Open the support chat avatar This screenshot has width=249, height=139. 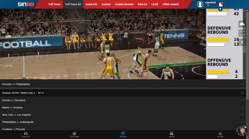pyautogui.click(x=242, y=131)
